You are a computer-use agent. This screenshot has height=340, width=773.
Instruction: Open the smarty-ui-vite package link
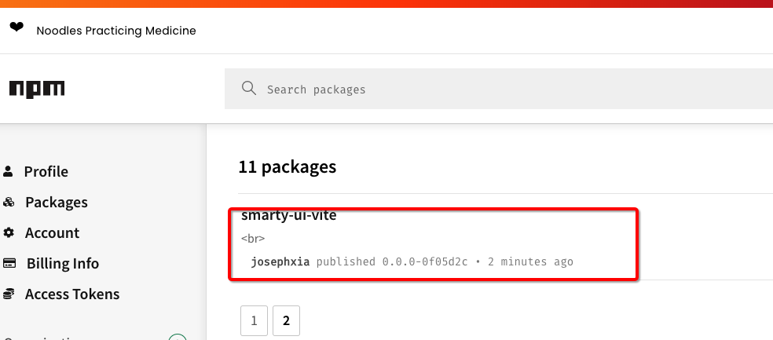pyautogui.click(x=288, y=215)
